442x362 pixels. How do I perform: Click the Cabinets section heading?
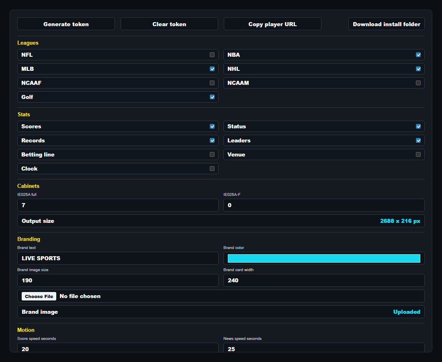(x=28, y=186)
